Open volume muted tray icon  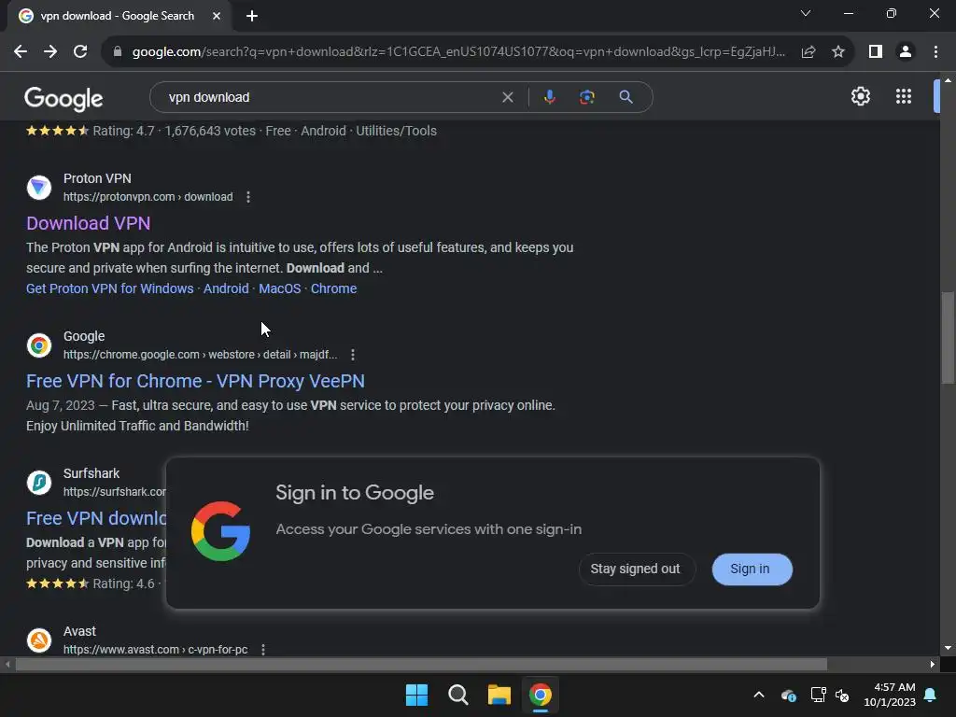tap(843, 695)
